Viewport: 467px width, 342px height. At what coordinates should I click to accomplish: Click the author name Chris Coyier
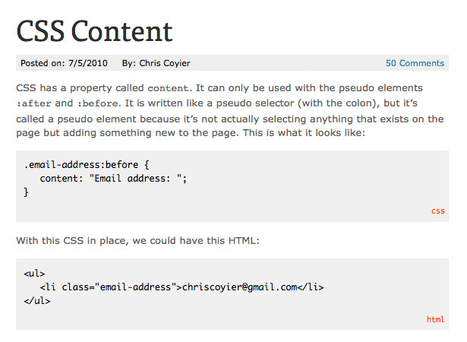pyautogui.click(x=165, y=63)
